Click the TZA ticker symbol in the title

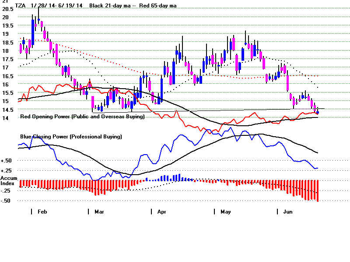tap(20, 6)
